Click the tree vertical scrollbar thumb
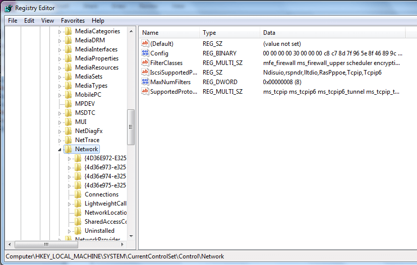 [131, 127]
